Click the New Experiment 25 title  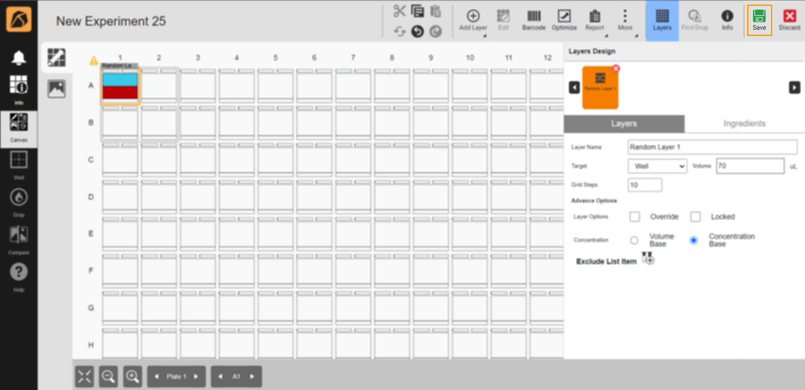tap(111, 21)
